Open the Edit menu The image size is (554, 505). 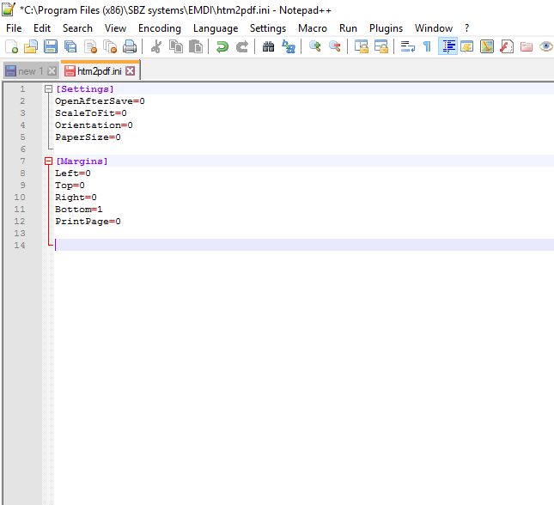tap(42, 28)
